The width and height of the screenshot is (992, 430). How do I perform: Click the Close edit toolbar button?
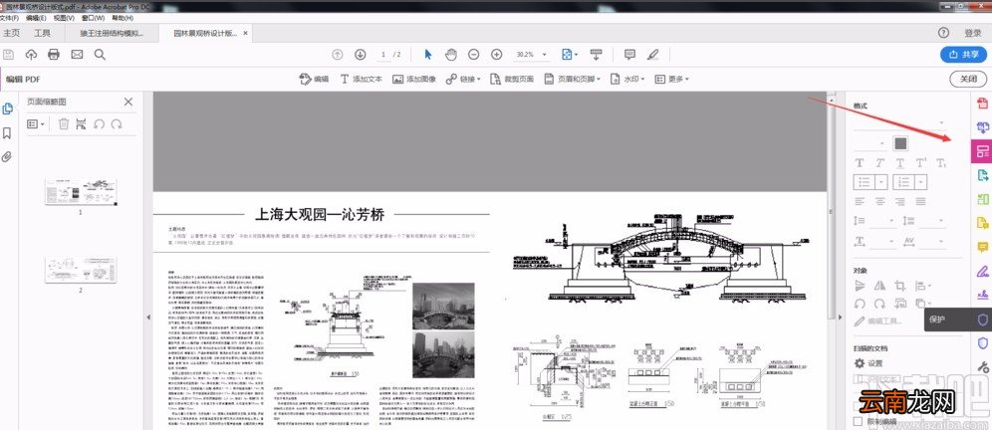pos(968,79)
